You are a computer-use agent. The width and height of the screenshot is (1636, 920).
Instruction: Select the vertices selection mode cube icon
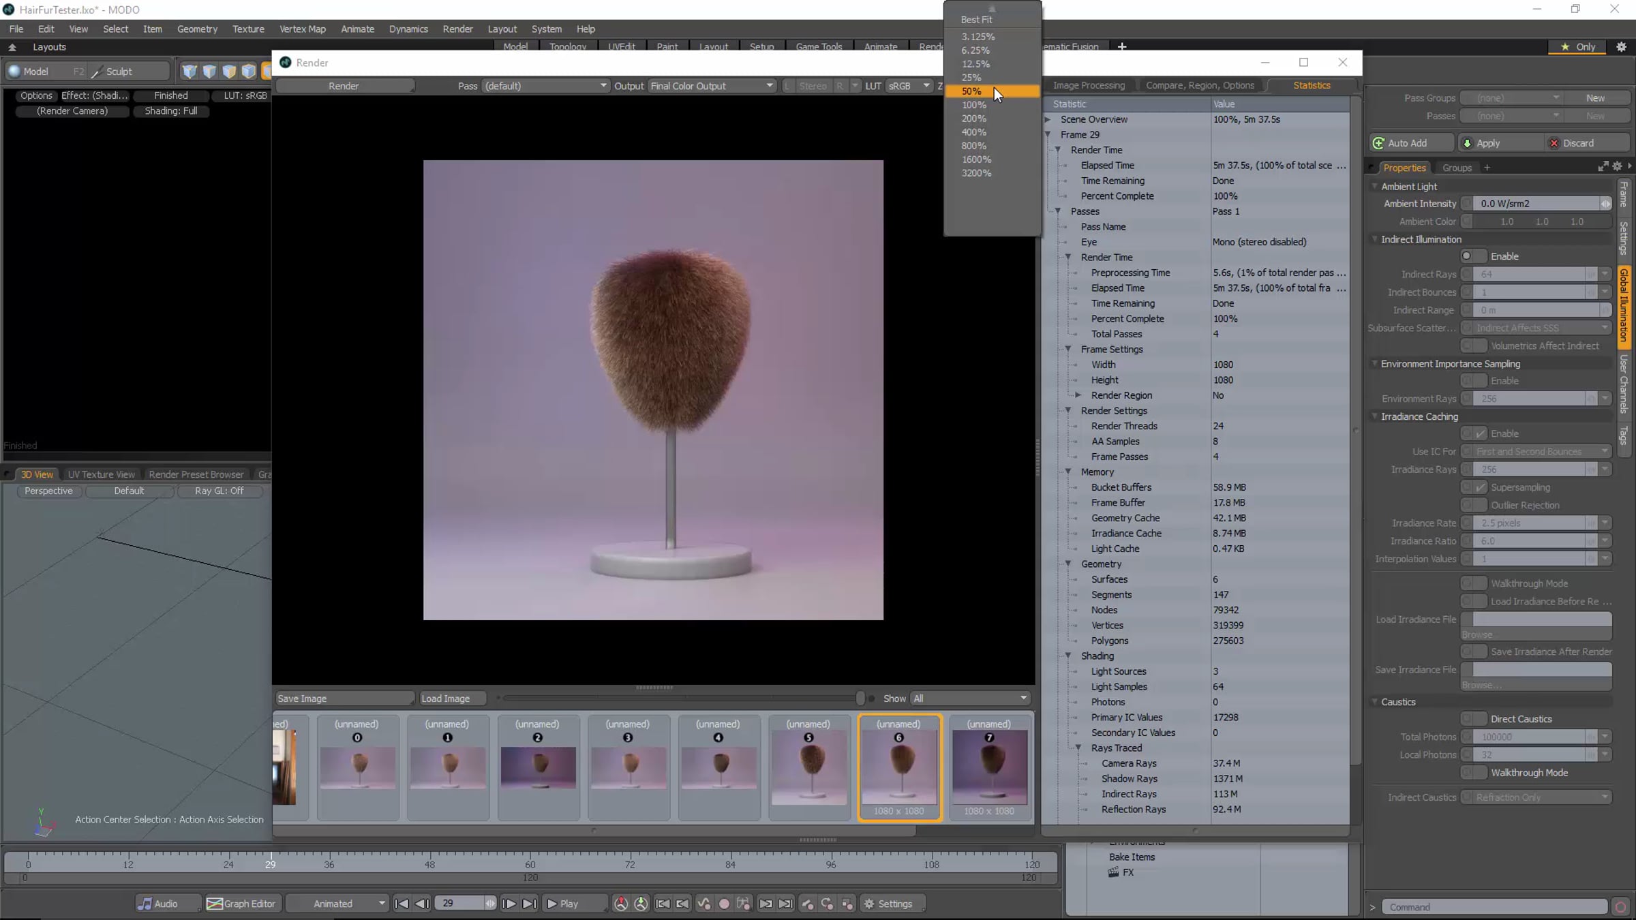click(x=190, y=72)
